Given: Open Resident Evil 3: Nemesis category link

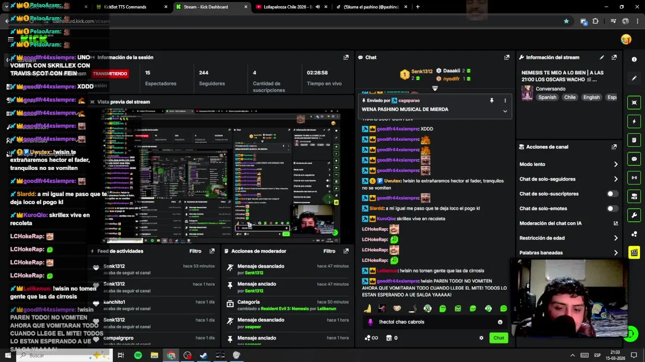Looking at the screenshot, I should click(284, 309).
